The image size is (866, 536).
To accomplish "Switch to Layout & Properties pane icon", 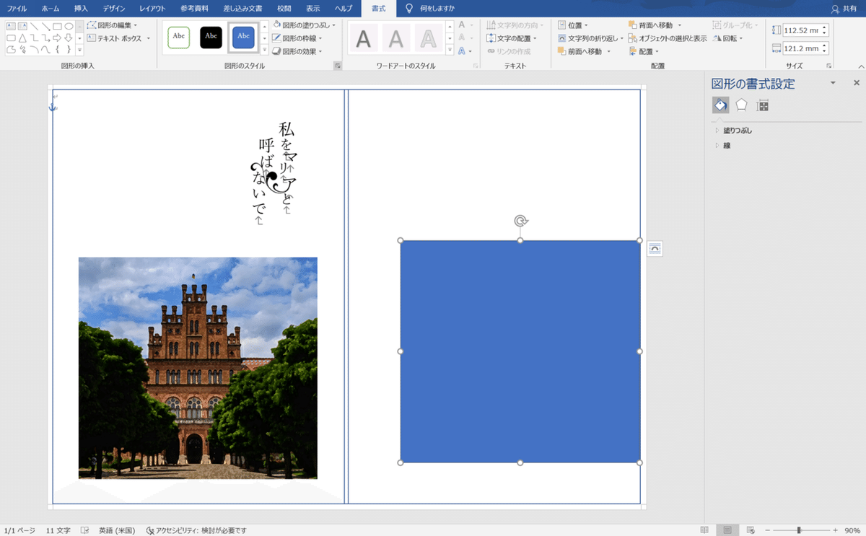I will [x=763, y=105].
